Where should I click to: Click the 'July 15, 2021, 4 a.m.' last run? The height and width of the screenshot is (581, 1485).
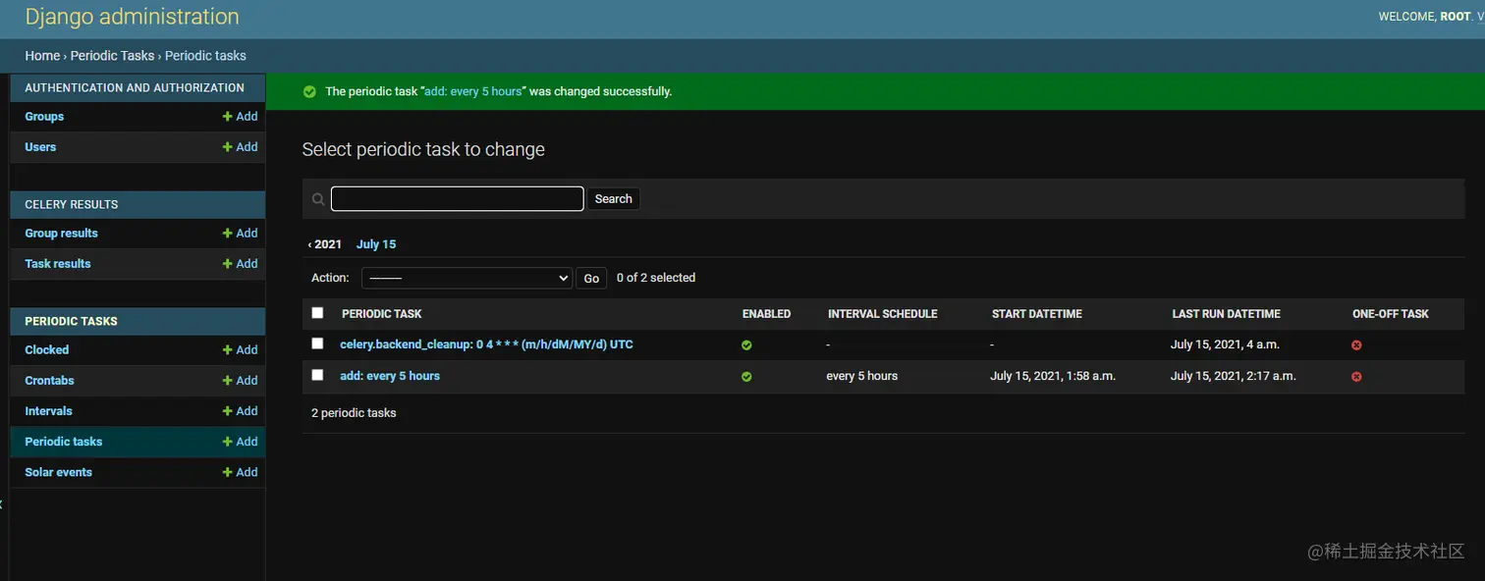coord(1225,344)
